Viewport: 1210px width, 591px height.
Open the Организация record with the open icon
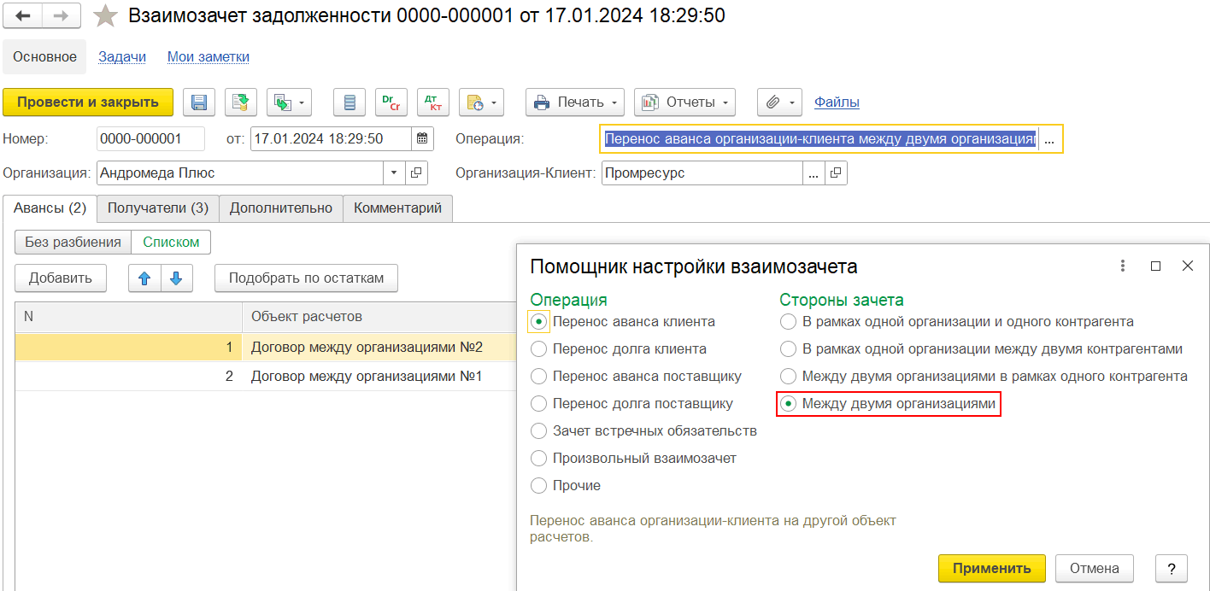(416, 173)
